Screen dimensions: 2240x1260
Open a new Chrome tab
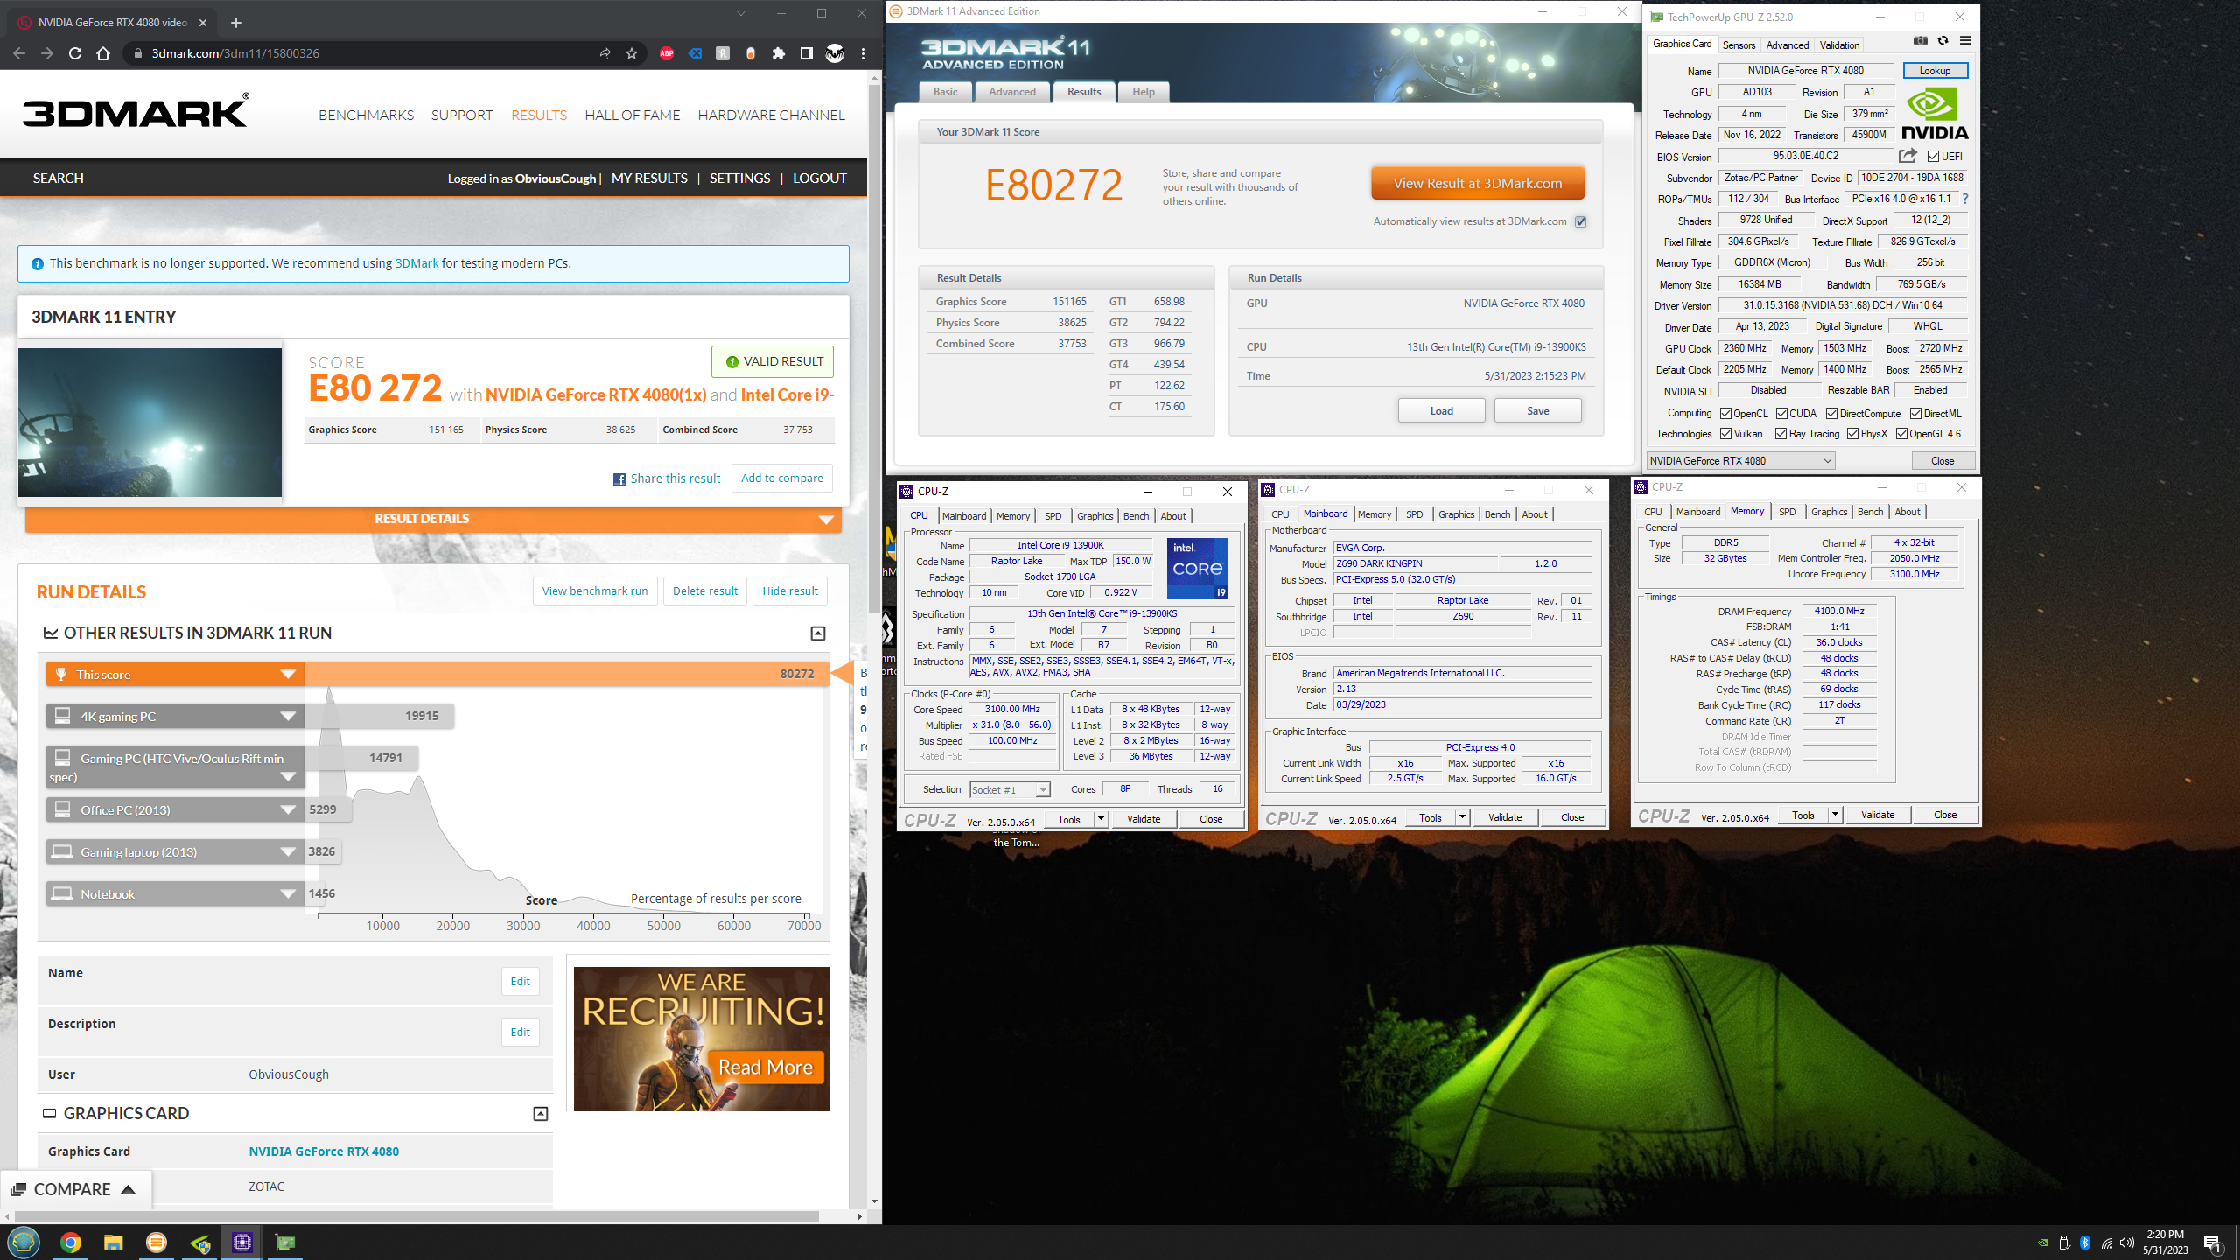235,23
